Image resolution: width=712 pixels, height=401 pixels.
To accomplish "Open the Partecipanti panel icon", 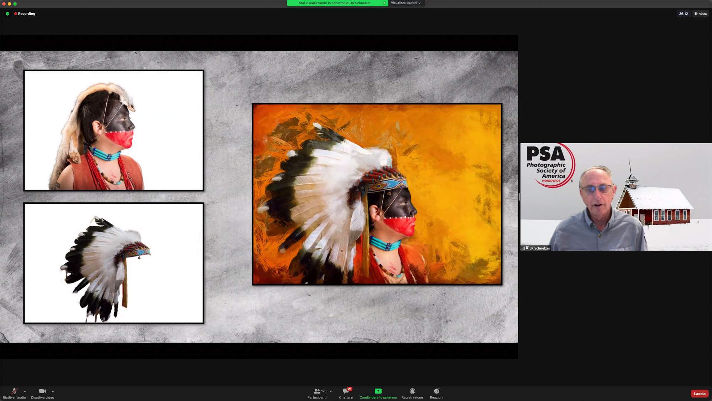I will point(316,391).
